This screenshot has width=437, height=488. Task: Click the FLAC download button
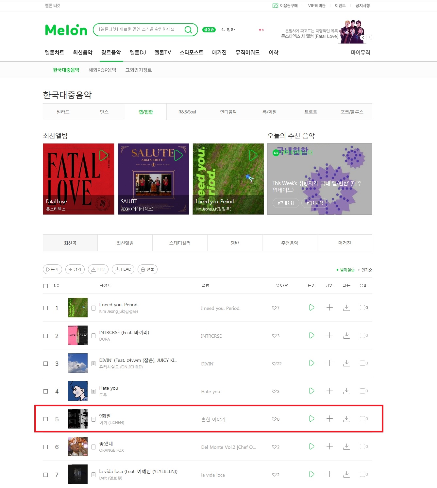[123, 269]
